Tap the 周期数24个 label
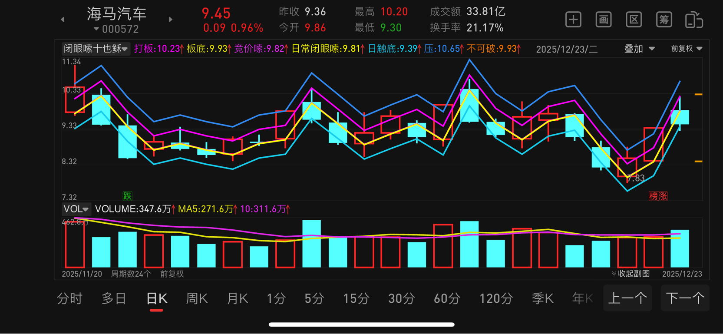723x334 pixels. click(131, 274)
